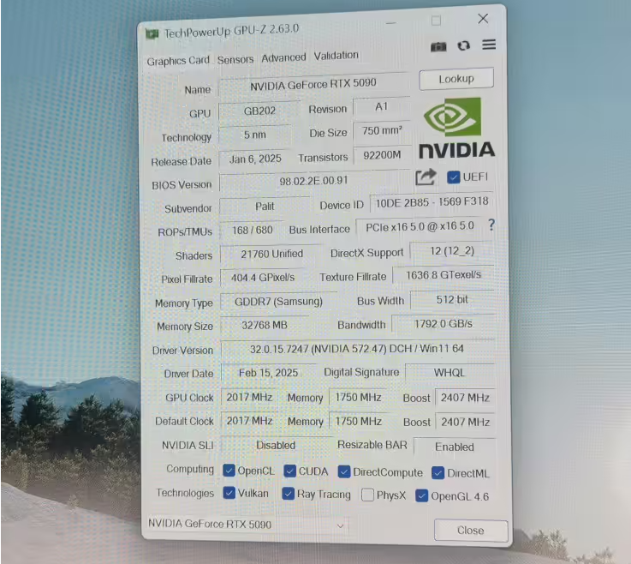
Task: Click the Close button
Action: coord(471,531)
